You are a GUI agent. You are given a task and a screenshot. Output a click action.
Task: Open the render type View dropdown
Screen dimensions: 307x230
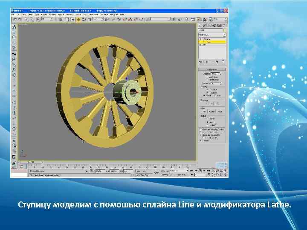coord(220,19)
